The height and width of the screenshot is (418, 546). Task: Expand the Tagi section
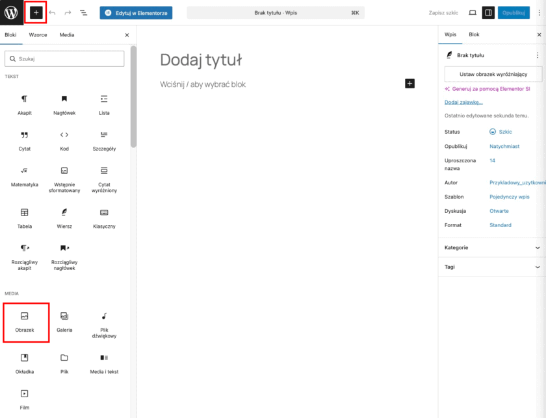pos(491,267)
